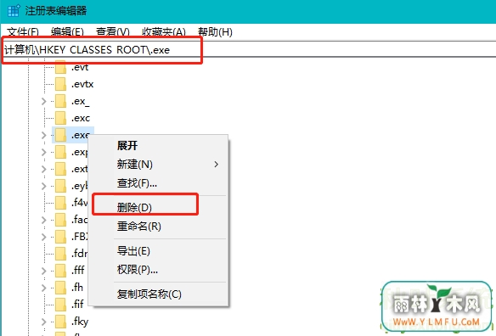
Task: Expand the .ext tree node
Action: pyautogui.click(x=43, y=169)
